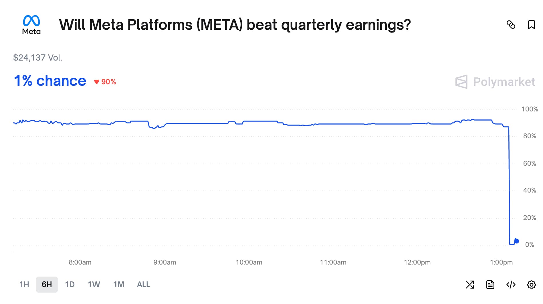Click the $24,137 Vol. text
This screenshot has width=543, height=304.
tap(37, 58)
